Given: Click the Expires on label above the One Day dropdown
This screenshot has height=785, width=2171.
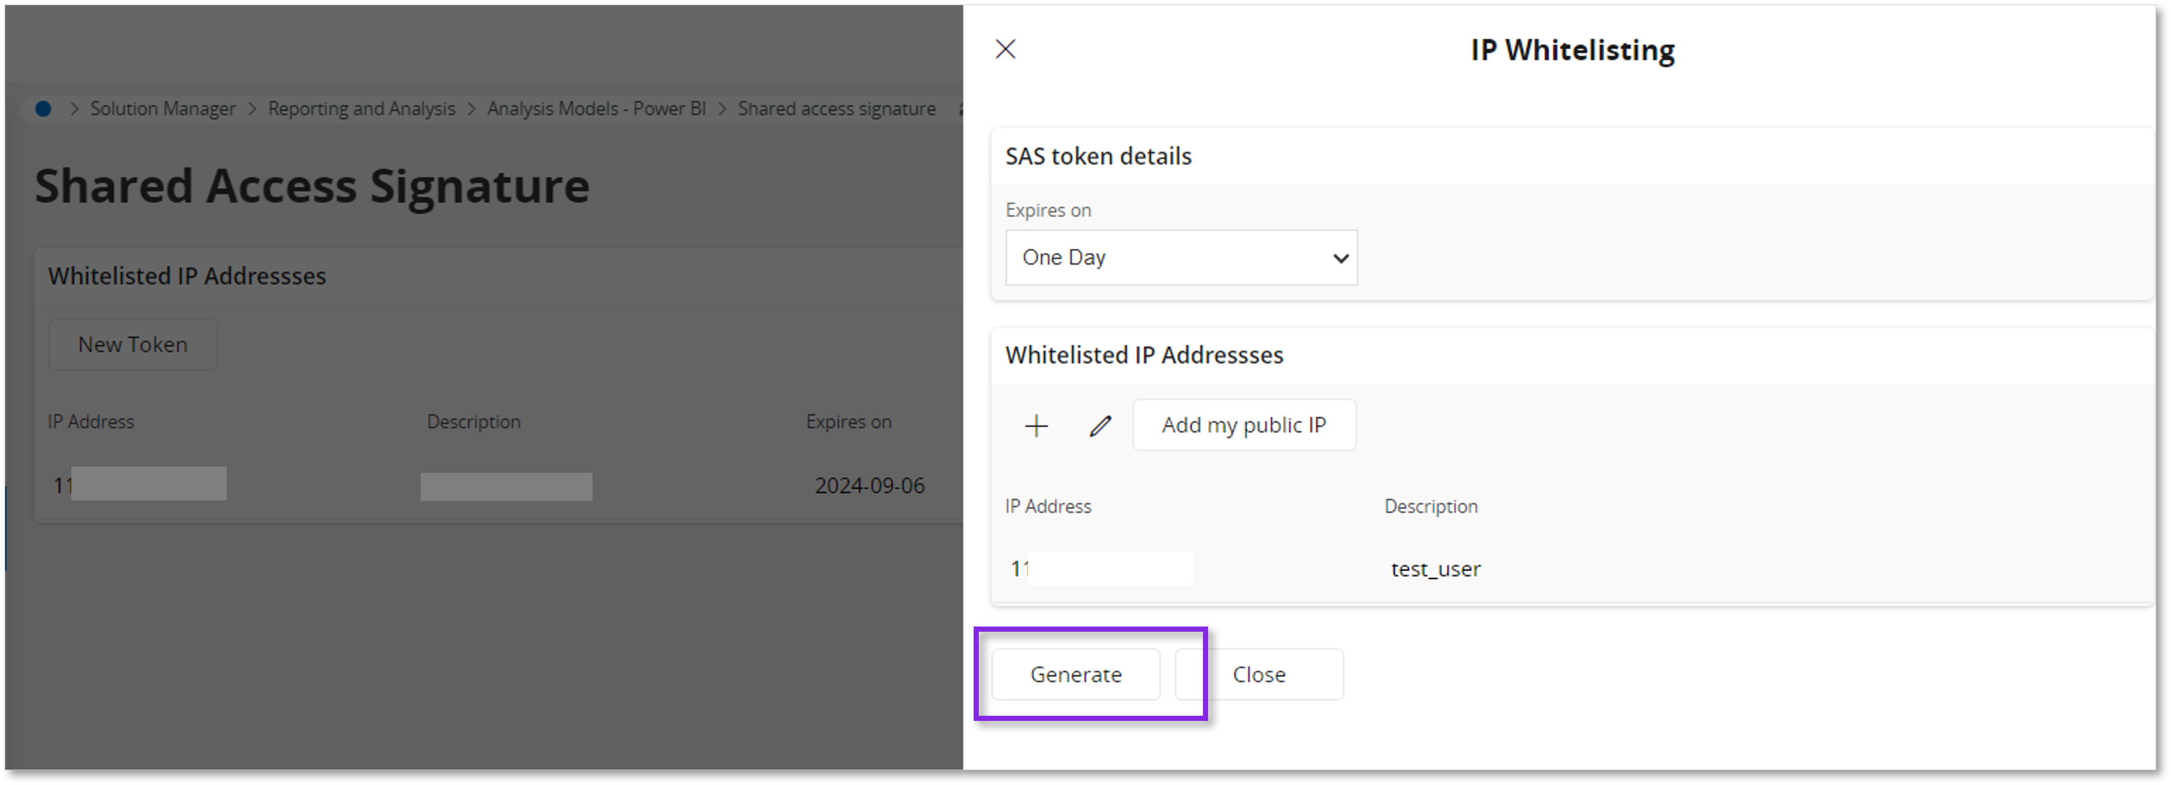Looking at the screenshot, I should click(1048, 210).
